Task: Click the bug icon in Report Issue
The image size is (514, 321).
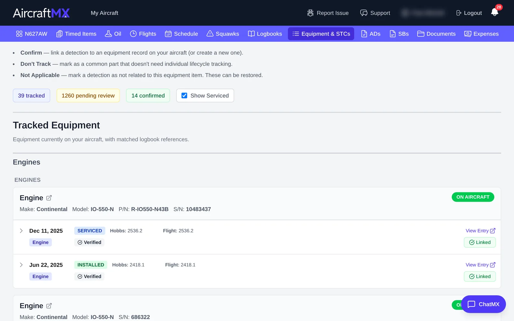Action: 310,13
